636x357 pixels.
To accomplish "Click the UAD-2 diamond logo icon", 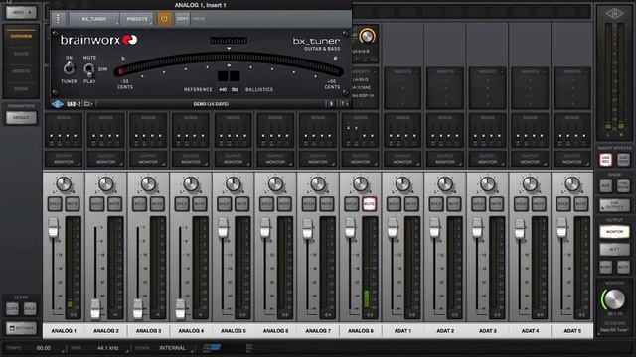I will click(58, 104).
